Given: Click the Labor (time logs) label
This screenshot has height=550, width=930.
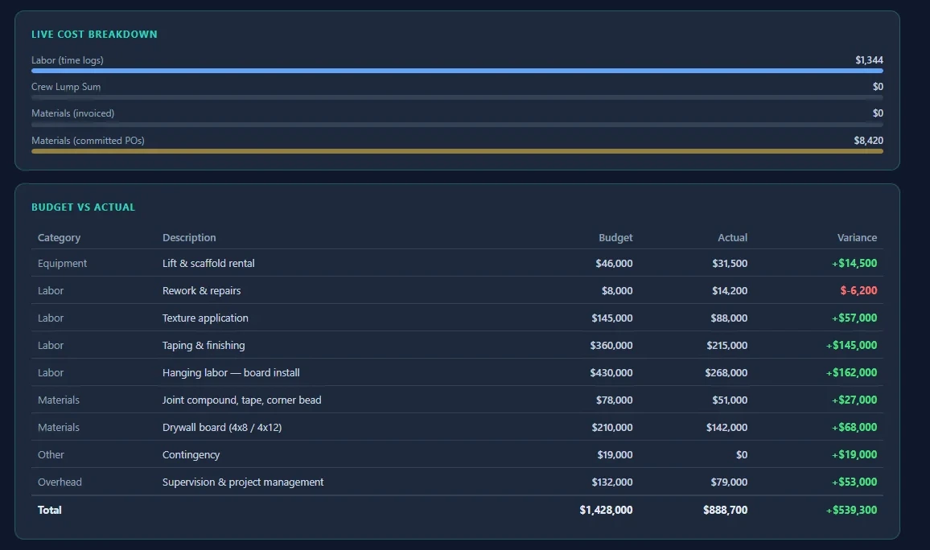Looking at the screenshot, I should pos(67,60).
